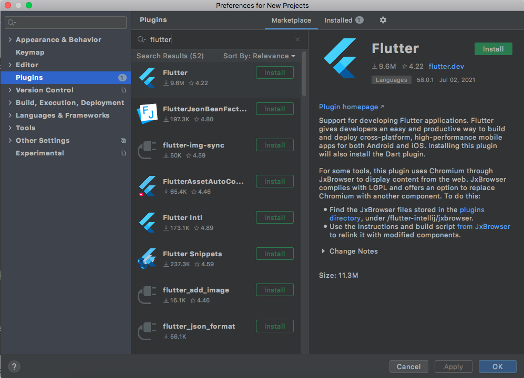This screenshot has width=524, height=378.
Task: Open the from JxBrowser link
Action: [484, 226]
